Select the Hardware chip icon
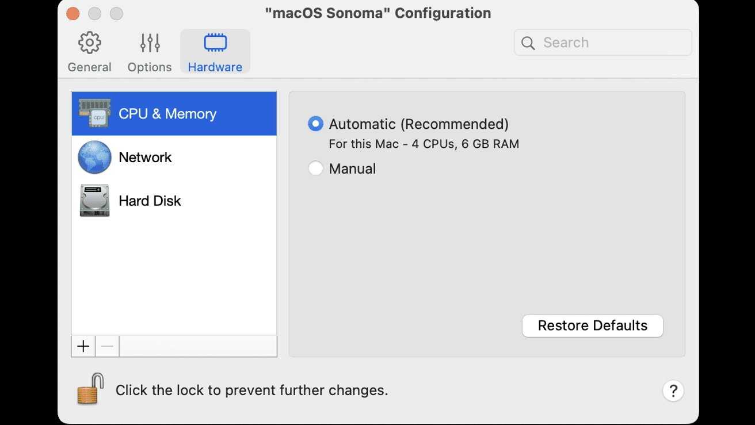Viewport: 755px width, 425px height. [215, 43]
